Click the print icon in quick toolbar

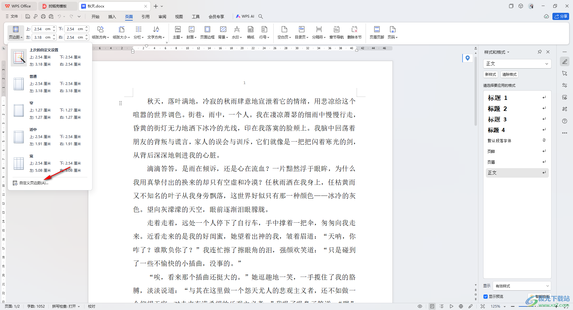pyautogui.click(x=43, y=16)
